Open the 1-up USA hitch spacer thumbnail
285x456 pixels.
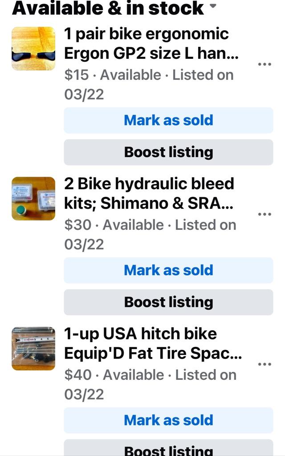33,349
